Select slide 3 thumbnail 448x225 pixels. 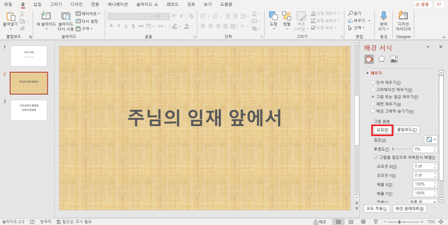pyautogui.click(x=29, y=110)
